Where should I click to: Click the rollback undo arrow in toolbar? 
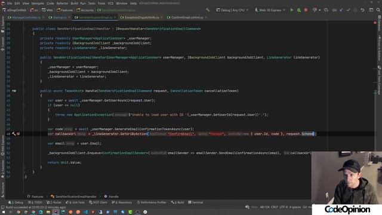pyautogui.click(x=362, y=10)
